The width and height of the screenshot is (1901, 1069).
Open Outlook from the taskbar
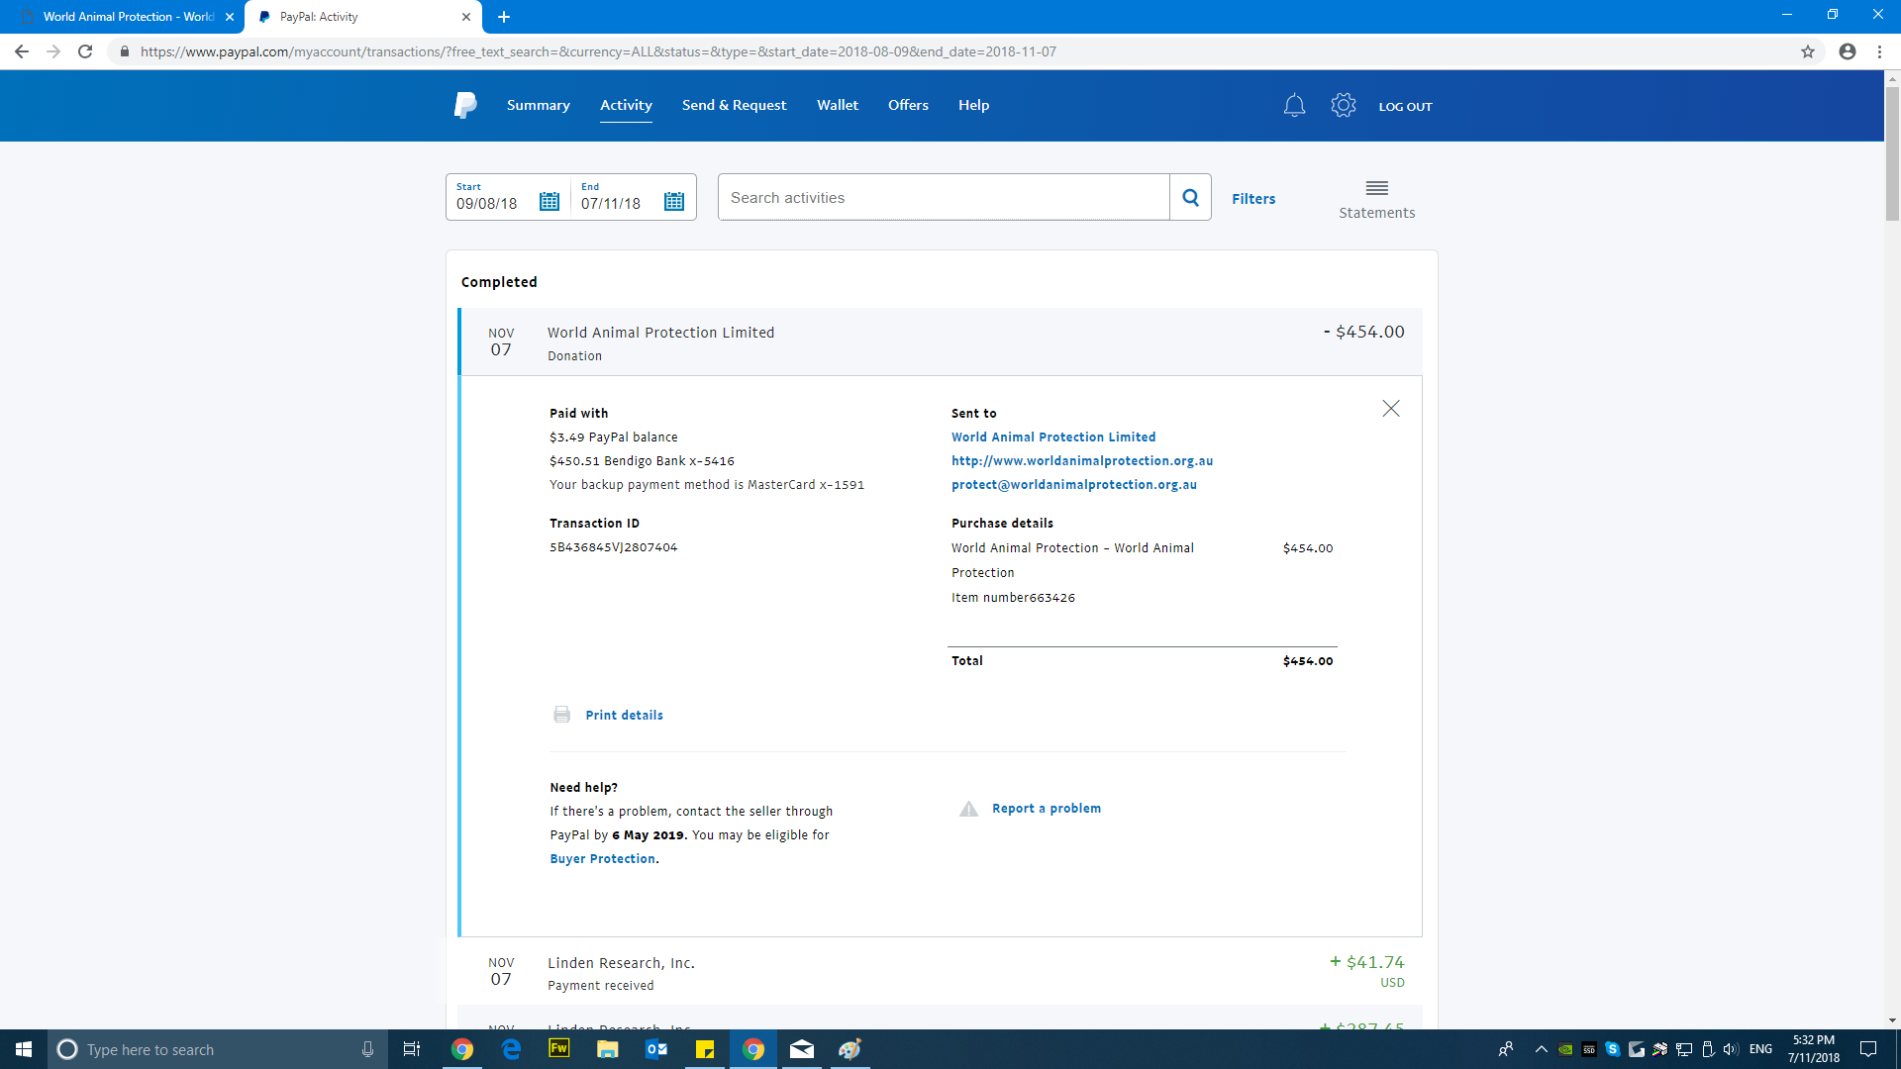click(656, 1049)
